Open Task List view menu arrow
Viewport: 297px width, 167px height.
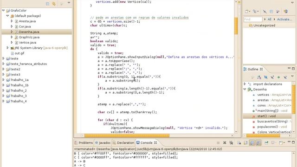292,3
